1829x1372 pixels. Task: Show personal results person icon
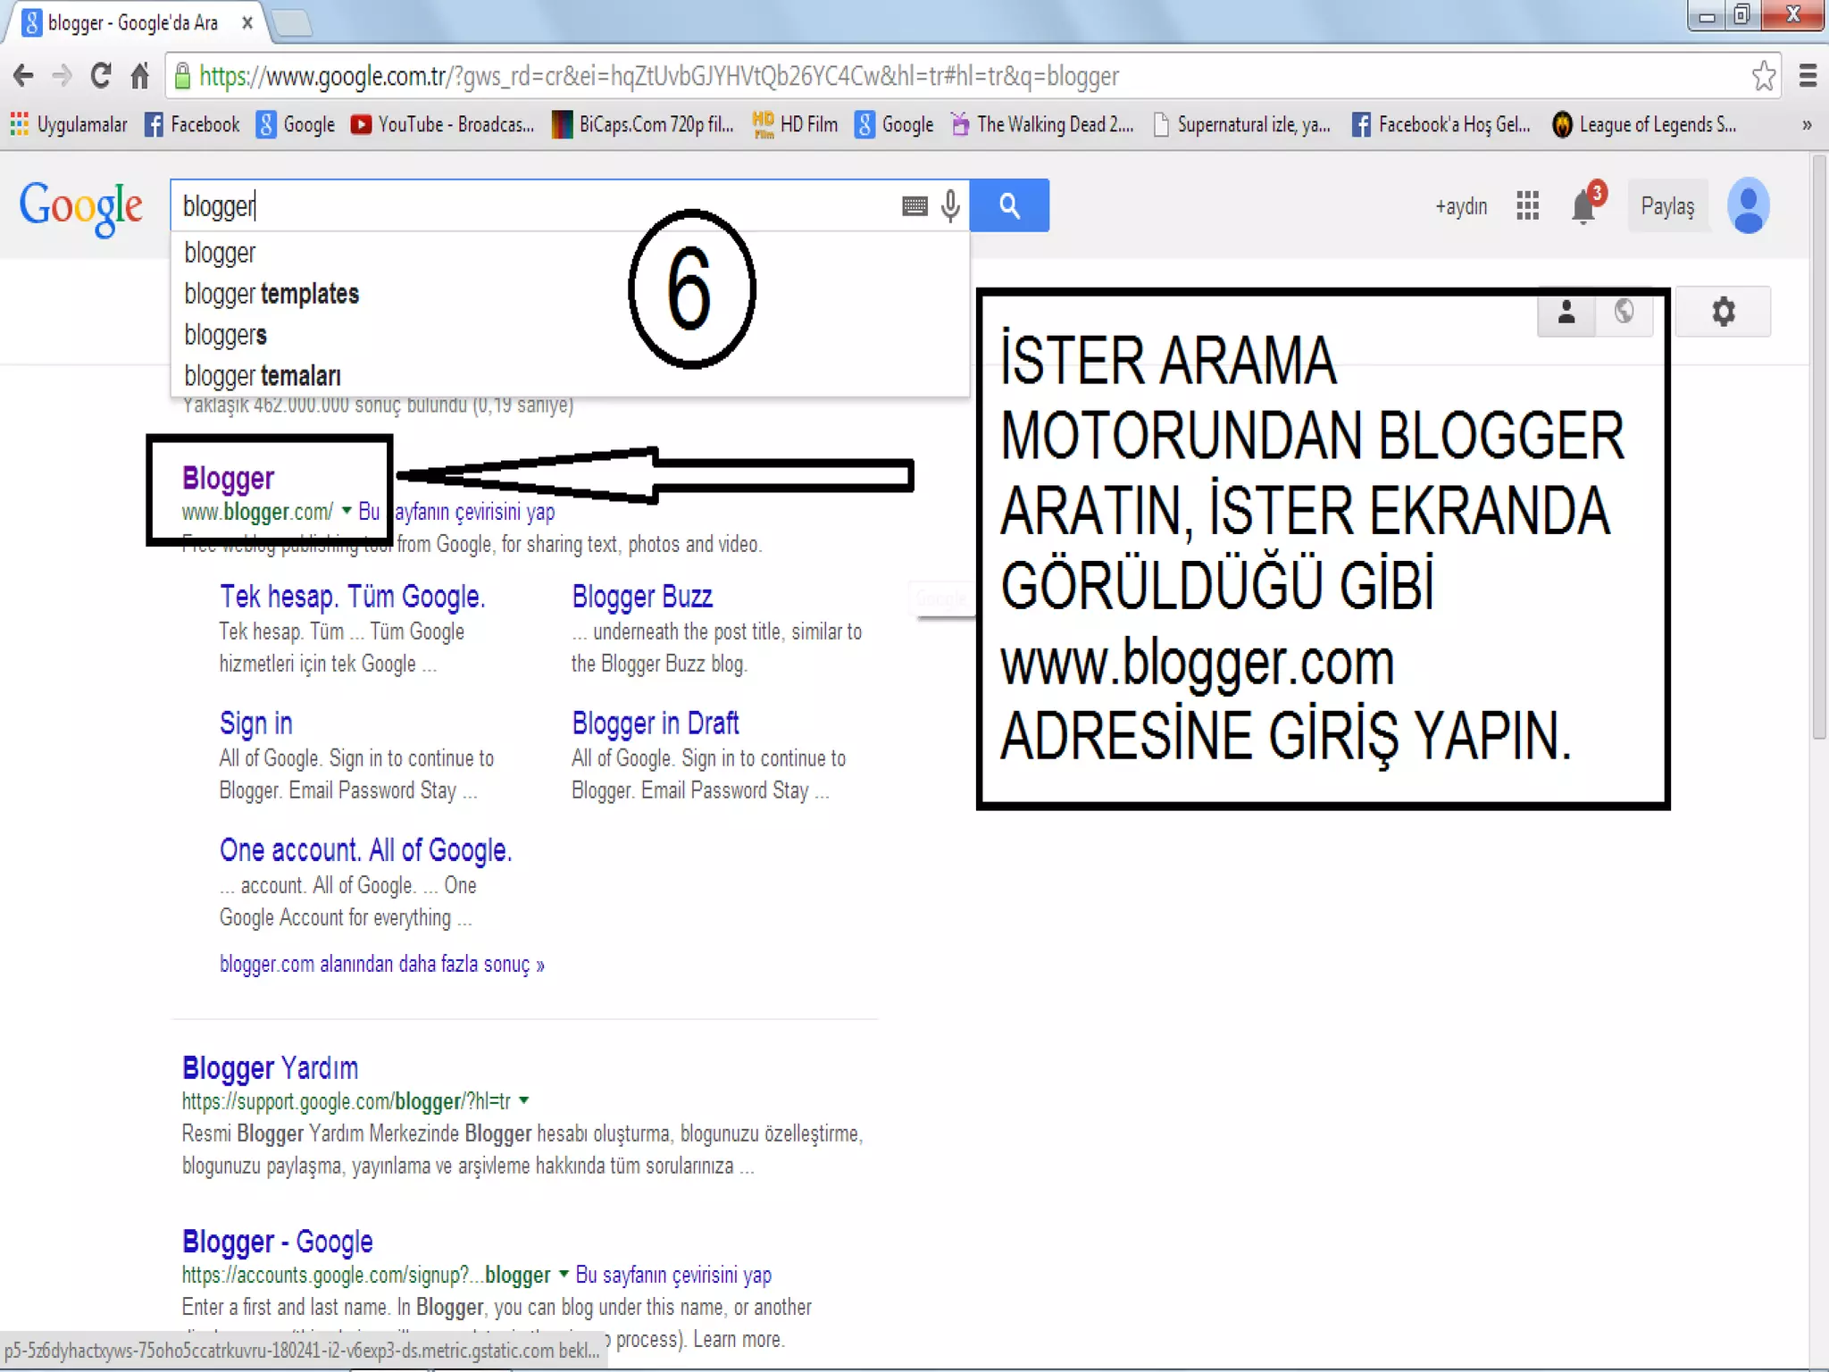[x=1566, y=312]
